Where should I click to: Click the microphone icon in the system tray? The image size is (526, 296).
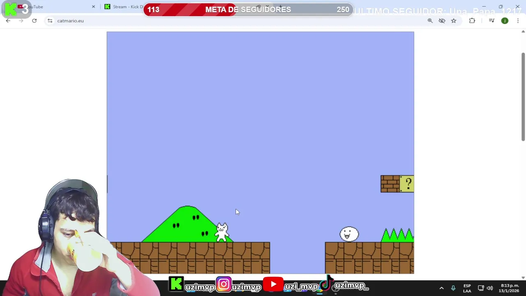click(453, 288)
